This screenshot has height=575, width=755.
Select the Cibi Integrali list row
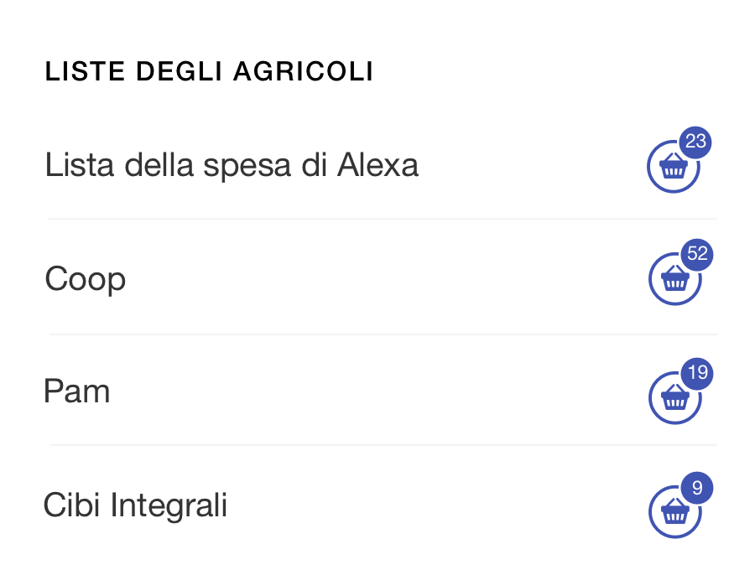[135, 505]
